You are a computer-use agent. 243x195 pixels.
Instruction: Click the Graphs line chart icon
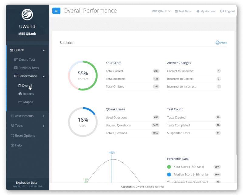20,102
